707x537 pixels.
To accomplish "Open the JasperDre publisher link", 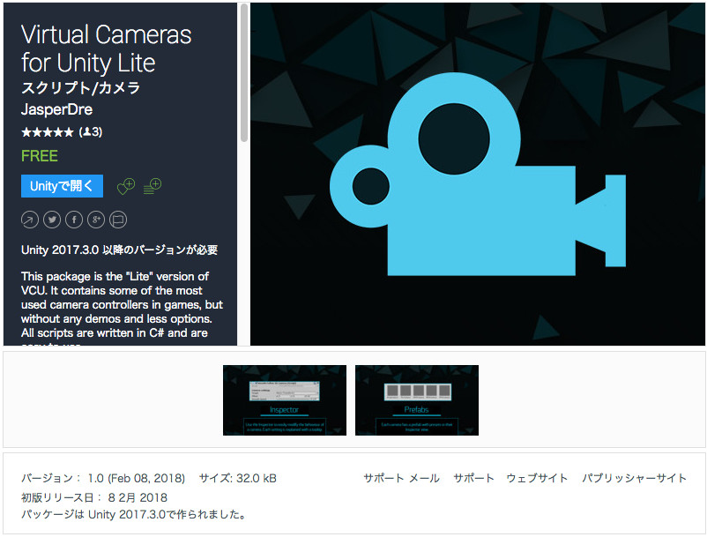I will (x=56, y=109).
